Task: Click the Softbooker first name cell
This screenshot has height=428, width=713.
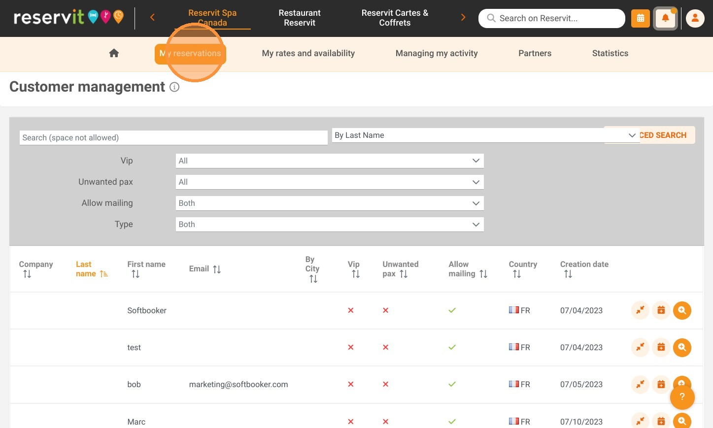Action: coord(147,310)
